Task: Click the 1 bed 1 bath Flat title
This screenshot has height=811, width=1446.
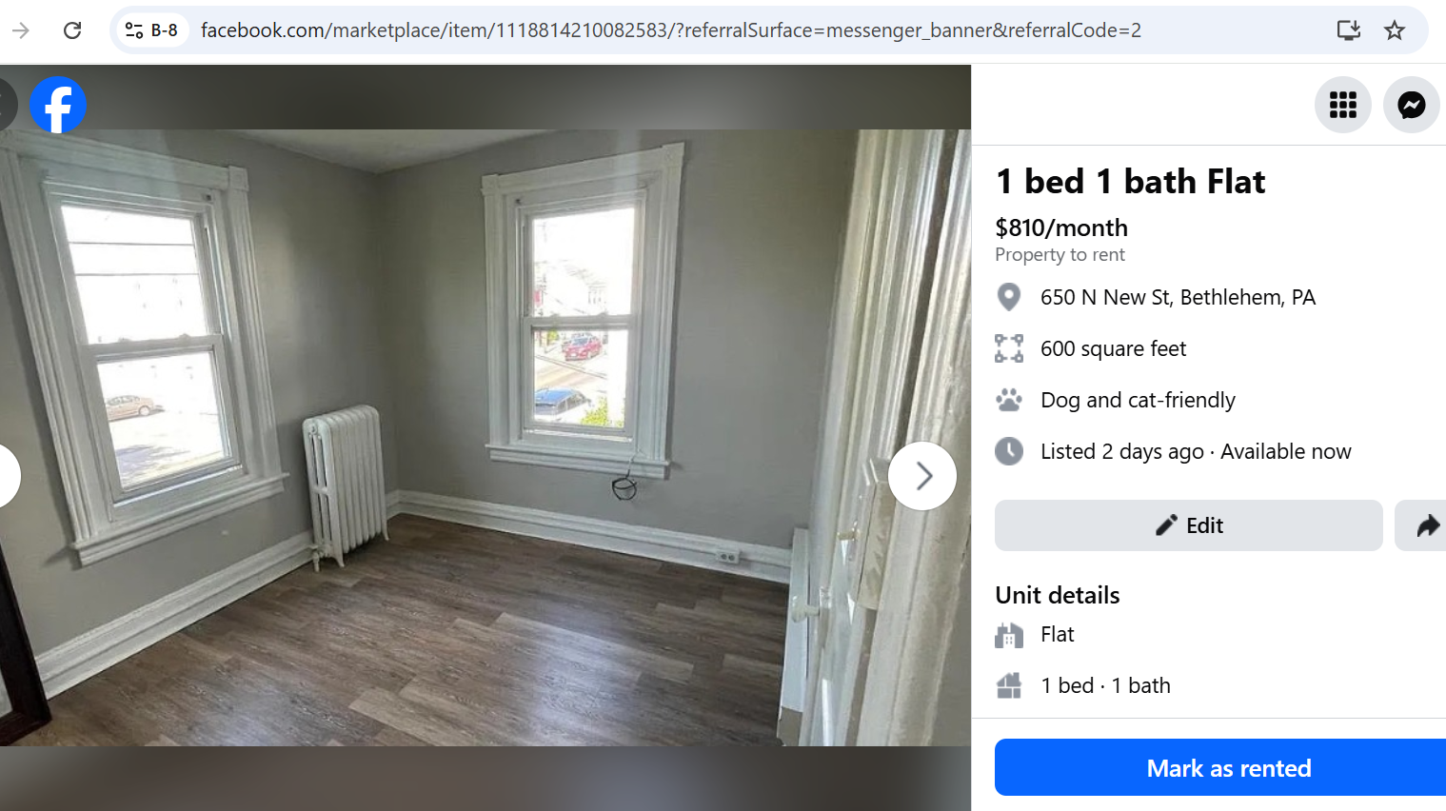Action: pos(1130,181)
